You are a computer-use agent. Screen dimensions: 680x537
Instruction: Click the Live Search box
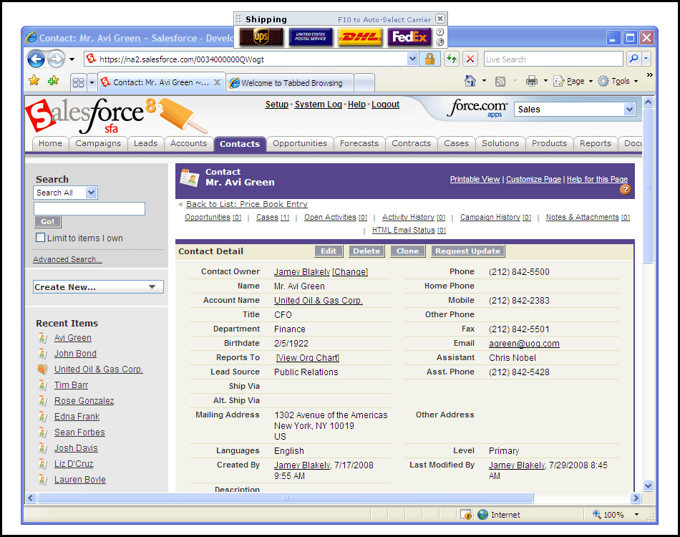pyautogui.click(x=553, y=59)
